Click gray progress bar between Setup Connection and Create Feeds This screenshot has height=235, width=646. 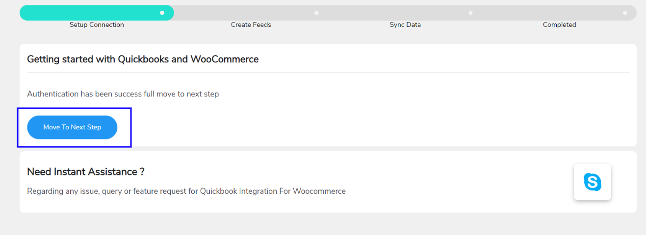[244, 13]
